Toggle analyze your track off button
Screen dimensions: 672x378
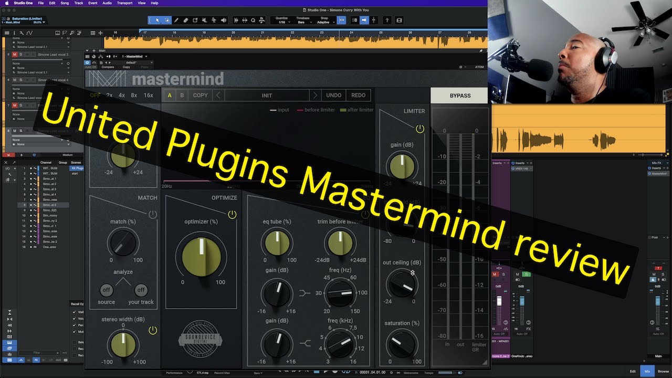tap(141, 290)
